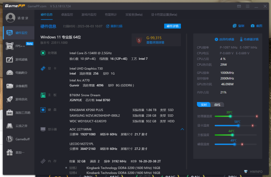Open the hamburger menu in title bar
271x177 pixels.
(247, 6)
